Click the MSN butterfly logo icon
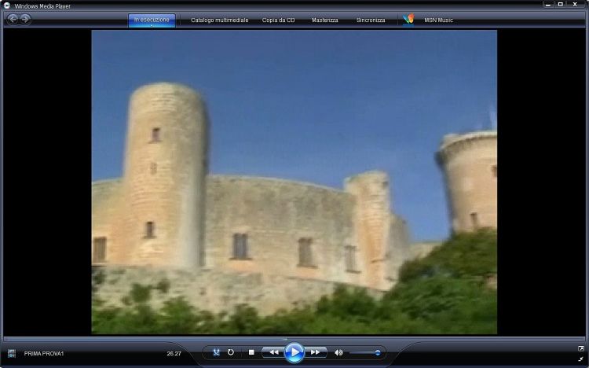This screenshot has height=368, width=589. 408,19
